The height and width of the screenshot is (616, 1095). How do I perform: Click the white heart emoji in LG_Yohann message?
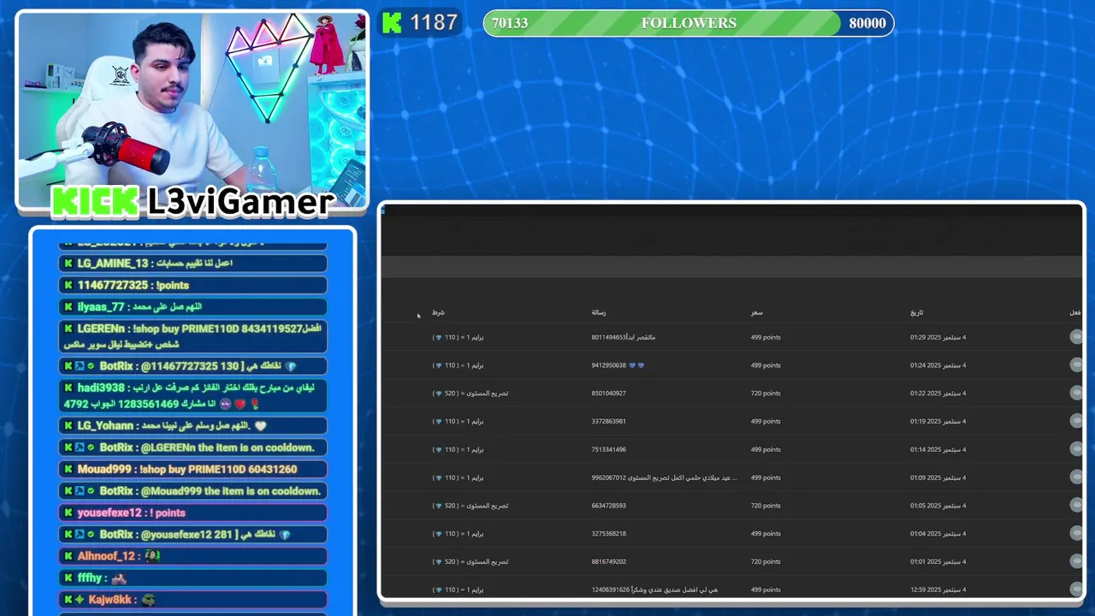pyautogui.click(x=261, y=425)
